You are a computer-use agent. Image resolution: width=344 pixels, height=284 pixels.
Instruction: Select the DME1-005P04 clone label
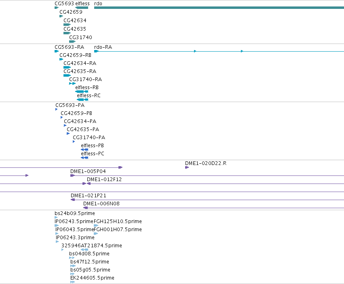(x=88, y=171)
